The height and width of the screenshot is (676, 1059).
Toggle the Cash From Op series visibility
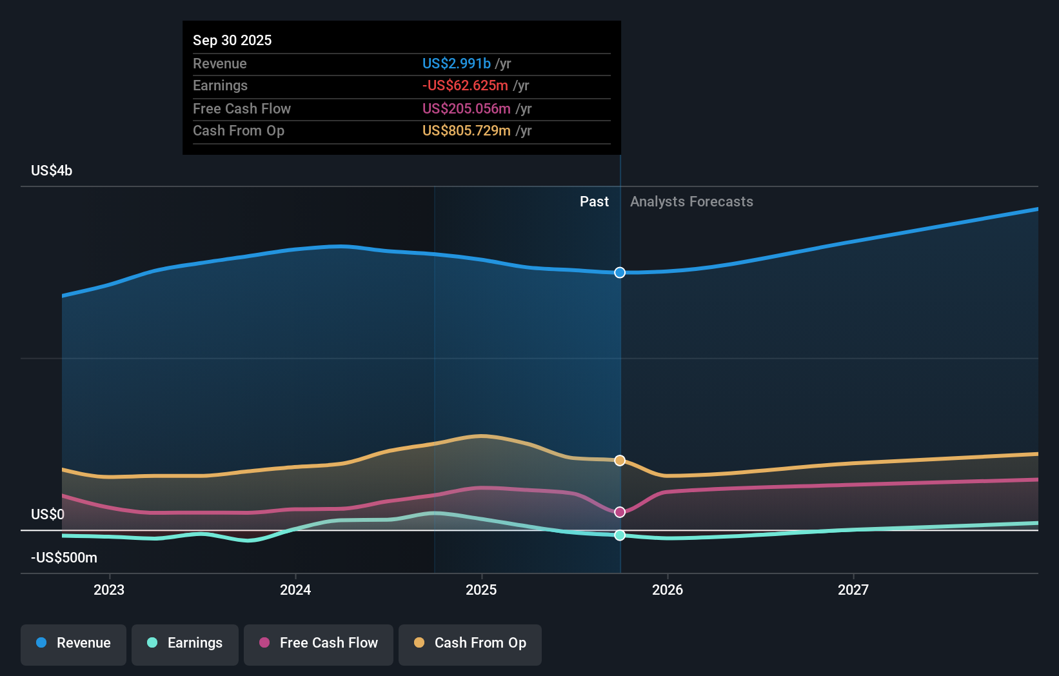470,643
